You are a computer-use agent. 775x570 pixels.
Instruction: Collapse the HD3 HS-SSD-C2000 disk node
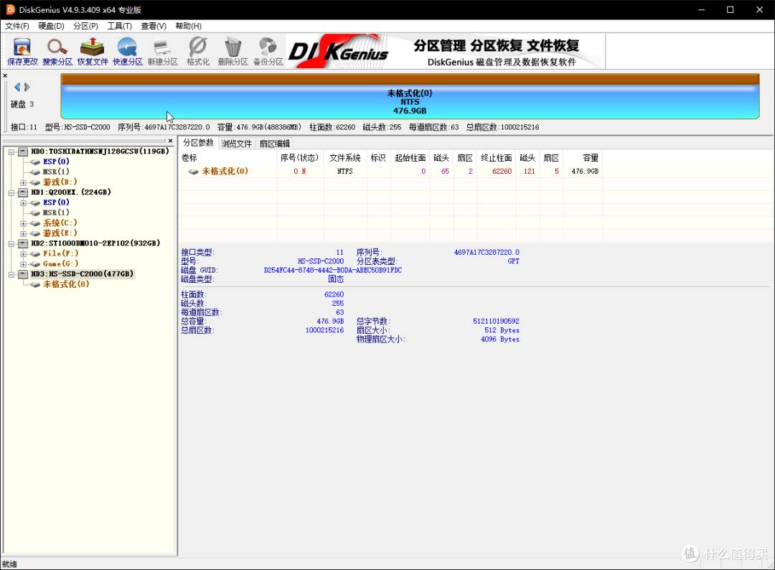(x=11, y=274)
